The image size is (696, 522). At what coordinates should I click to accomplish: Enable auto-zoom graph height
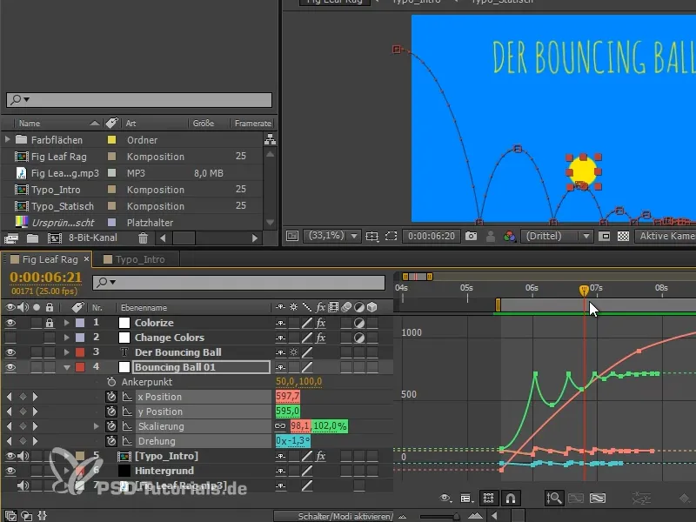pos(553,499)
